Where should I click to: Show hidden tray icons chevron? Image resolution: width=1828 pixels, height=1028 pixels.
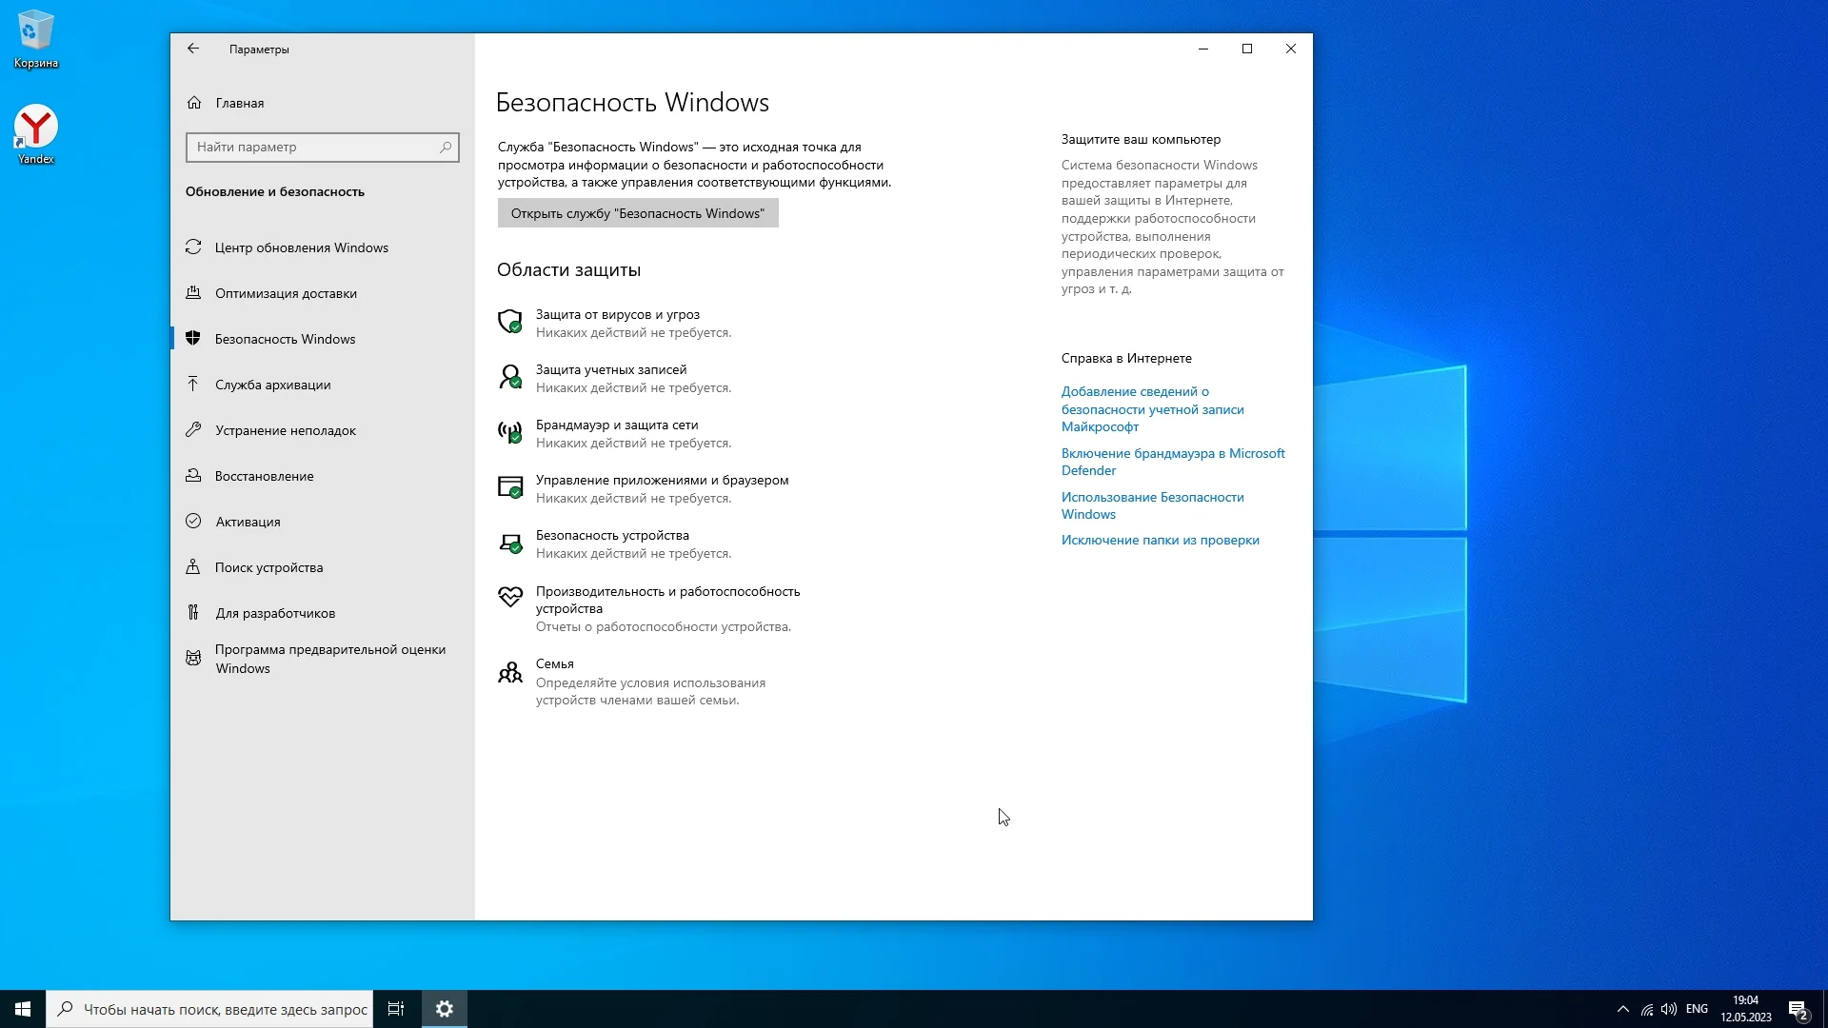tap(1622, 1009)
